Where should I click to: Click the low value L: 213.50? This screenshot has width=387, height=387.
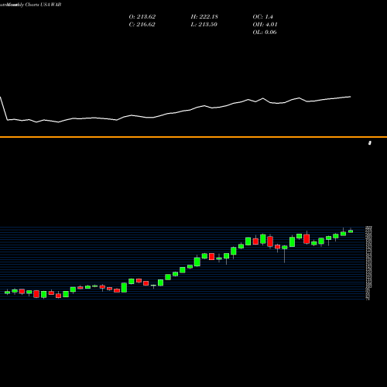tap(204, 25)
